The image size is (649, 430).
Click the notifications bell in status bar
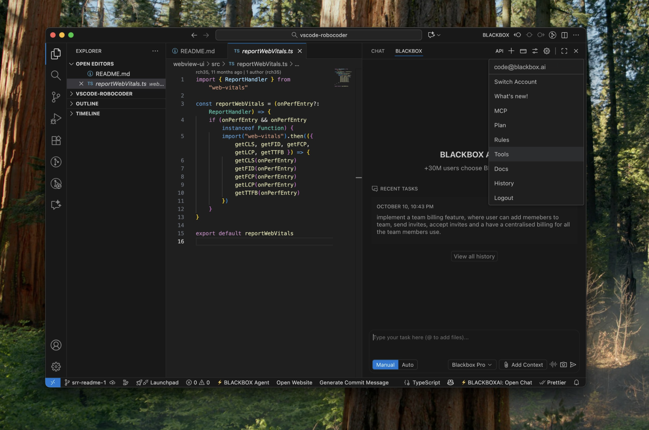coord(576,383)
